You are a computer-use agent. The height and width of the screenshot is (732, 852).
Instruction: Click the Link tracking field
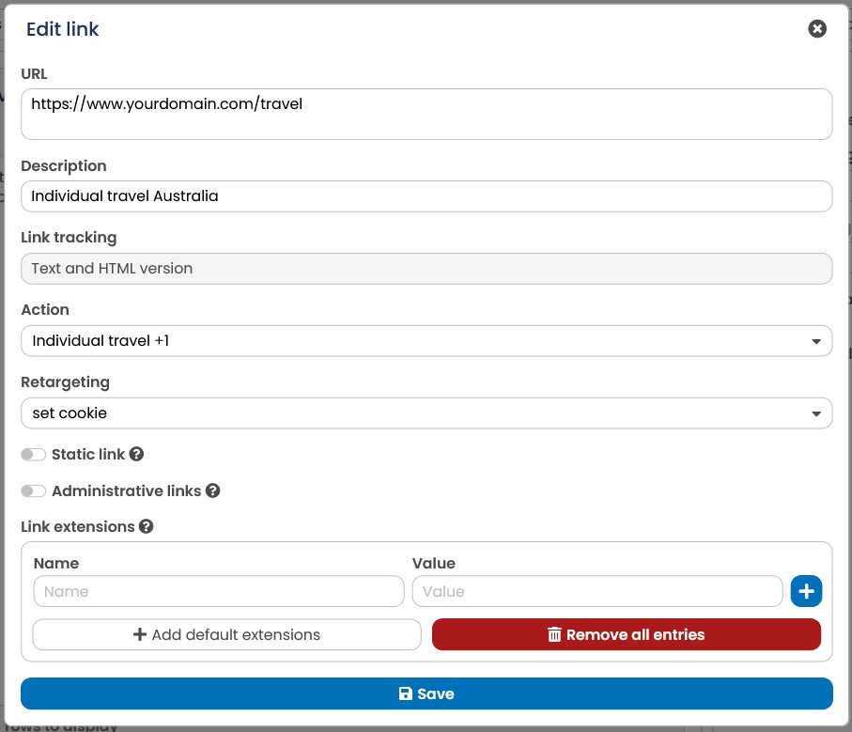pyautogui.click(x=426, y=269)
